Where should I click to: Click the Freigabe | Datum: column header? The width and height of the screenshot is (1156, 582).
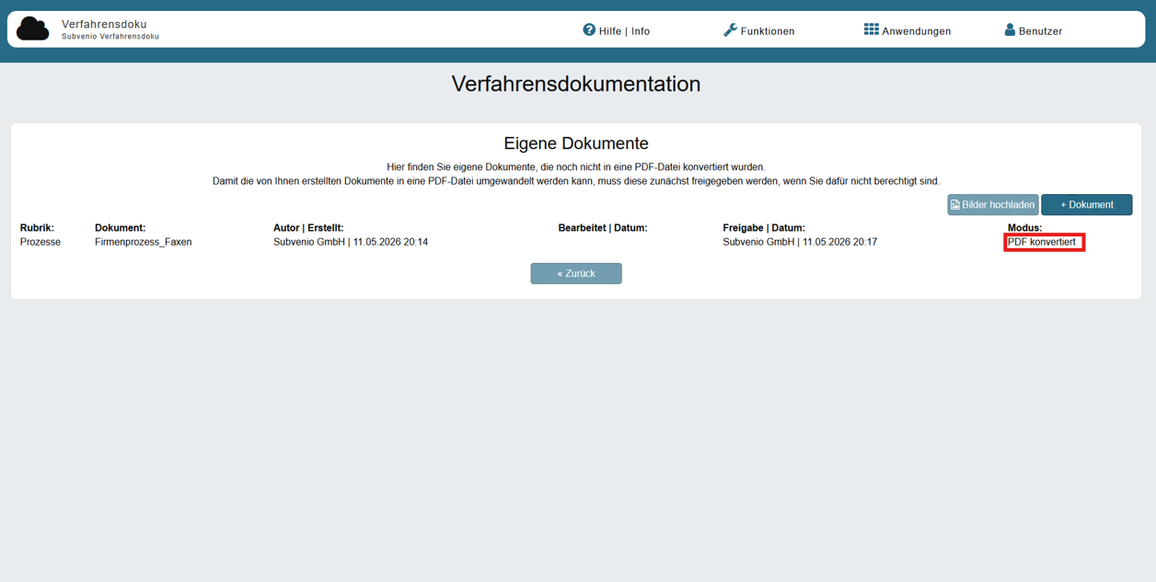coord(764,227)
